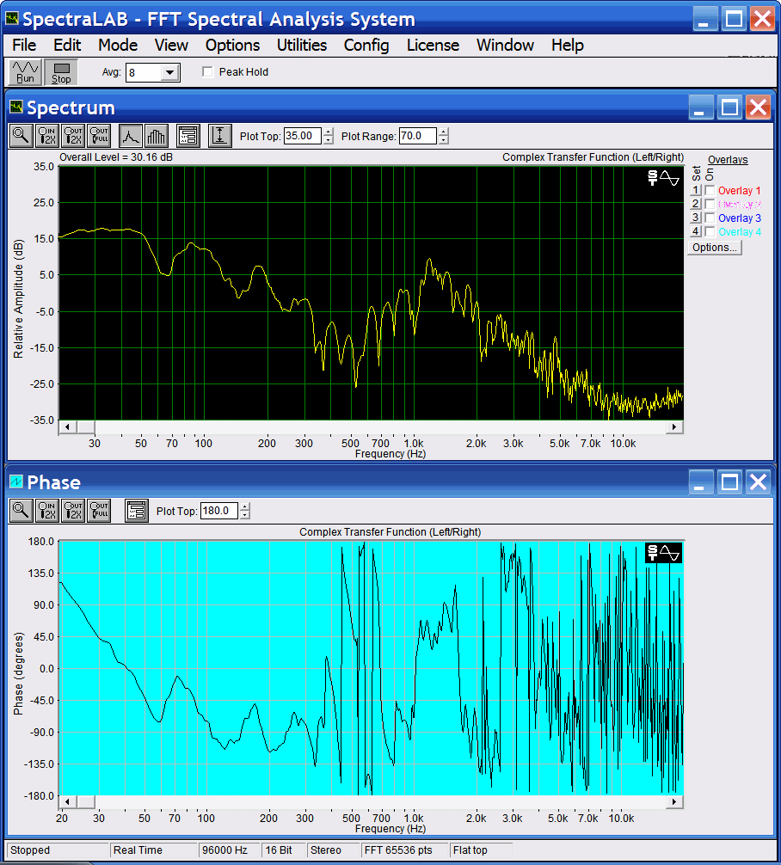
Task: Switch Spectrum to line graph view
Action: [x=130, y=135]
